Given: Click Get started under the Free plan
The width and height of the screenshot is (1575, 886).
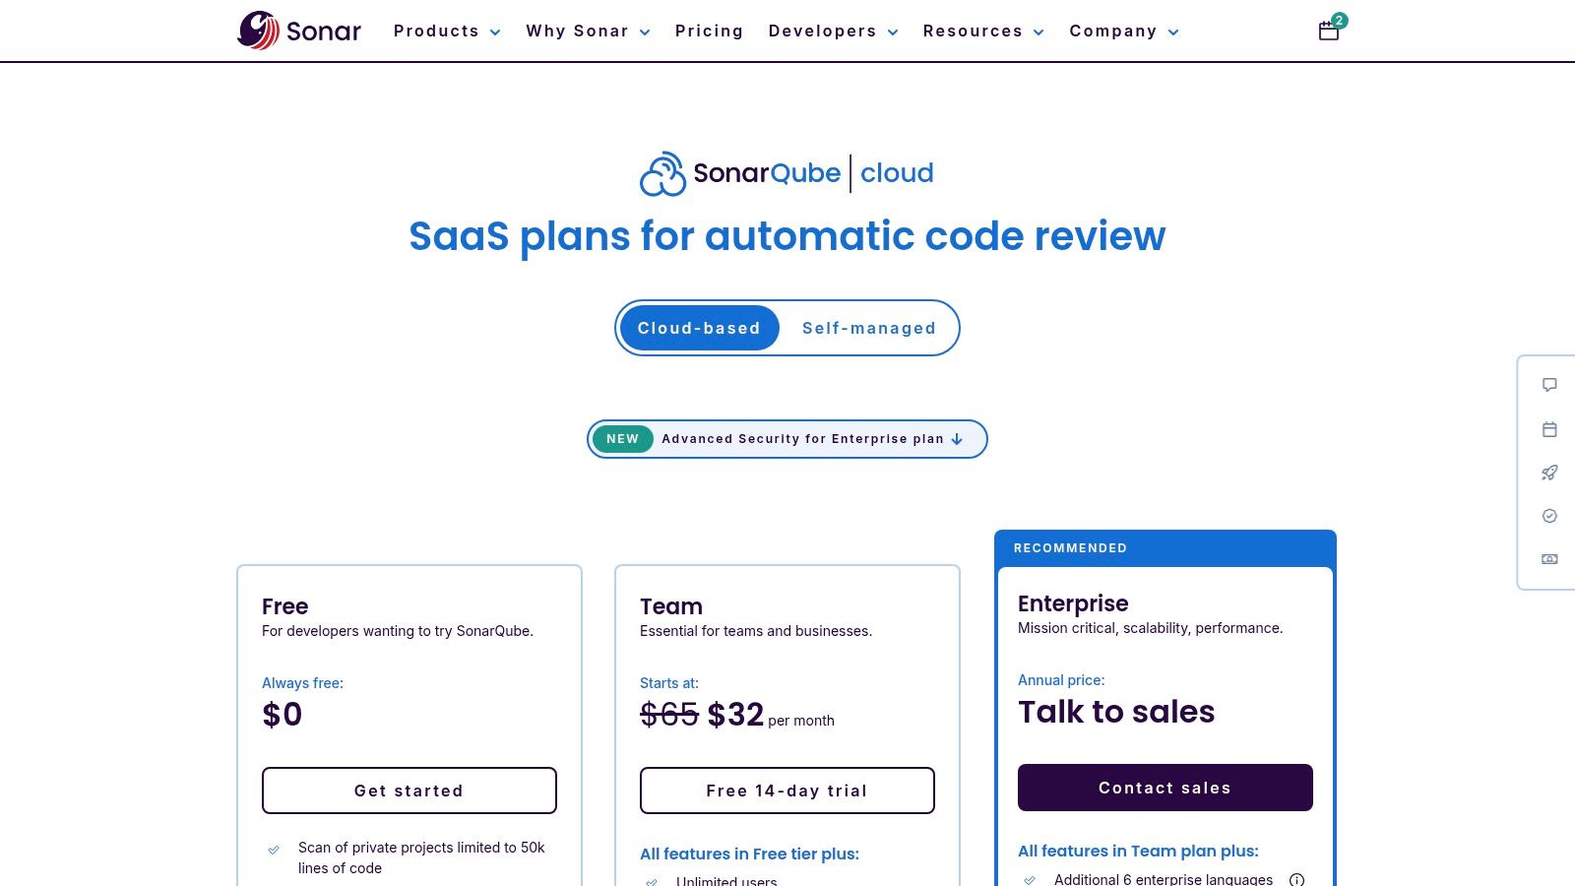Looking at the screenshot, I should pyautogui.click(x=409, y=791).
